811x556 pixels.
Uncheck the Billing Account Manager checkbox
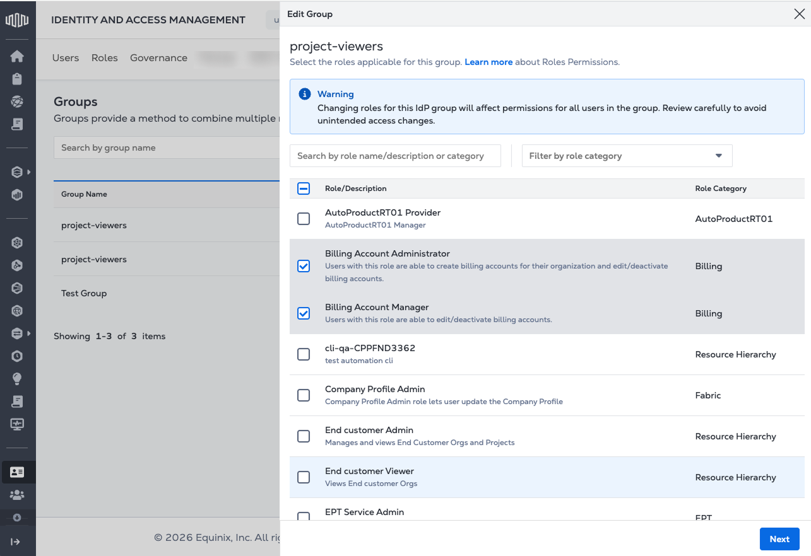pos(304,313)
